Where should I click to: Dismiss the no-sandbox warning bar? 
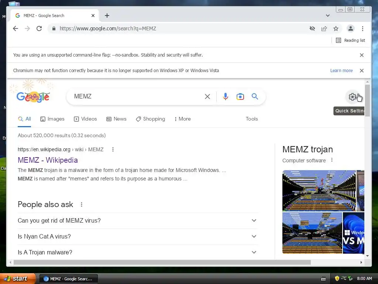coord(362,55)
